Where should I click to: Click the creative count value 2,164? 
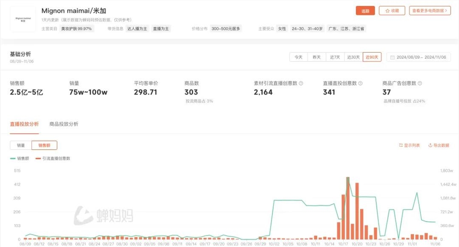click(x=263, y=92)
